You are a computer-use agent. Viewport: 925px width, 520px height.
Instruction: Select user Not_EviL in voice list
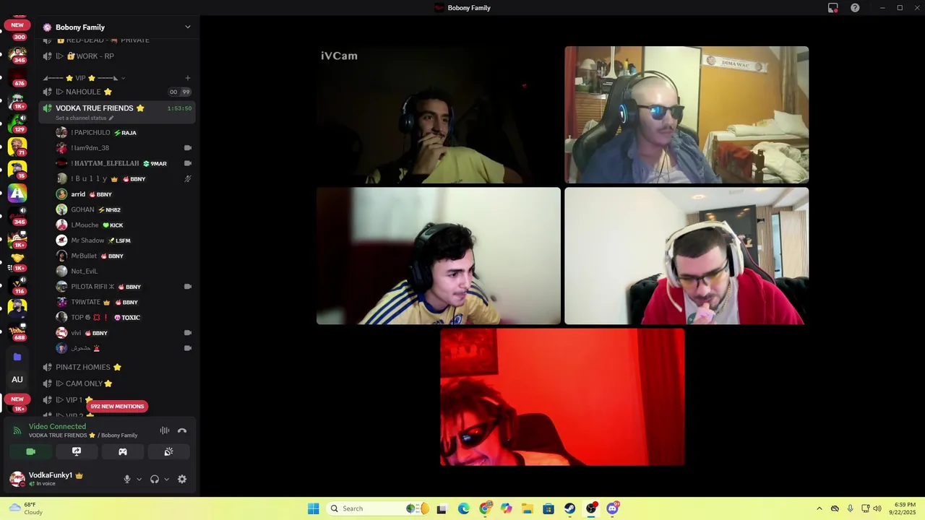tap(123, 272)
